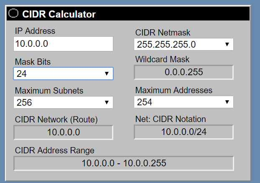Click the Net: CIDR Notation field 10.0.0.0/24
Viewport: 260px width, 183px height.
click(x=184, y=132)
